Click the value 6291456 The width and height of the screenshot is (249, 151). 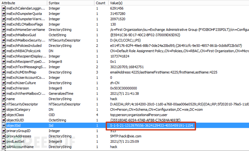click(x=117, y=8)
